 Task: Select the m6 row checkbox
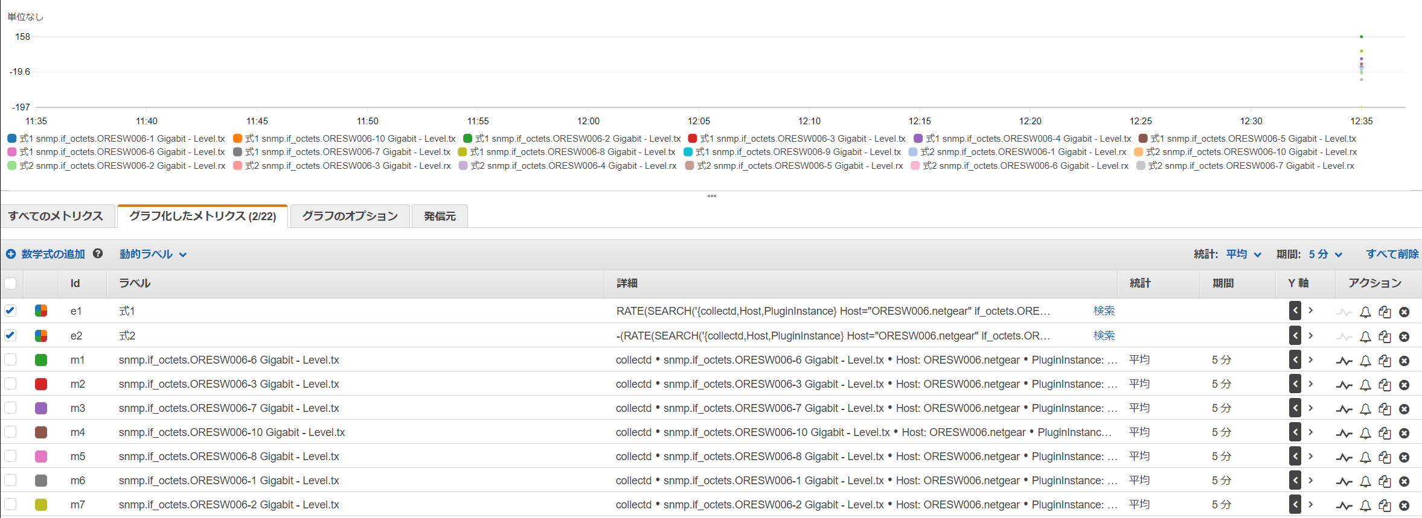click(x=10, y=480)
